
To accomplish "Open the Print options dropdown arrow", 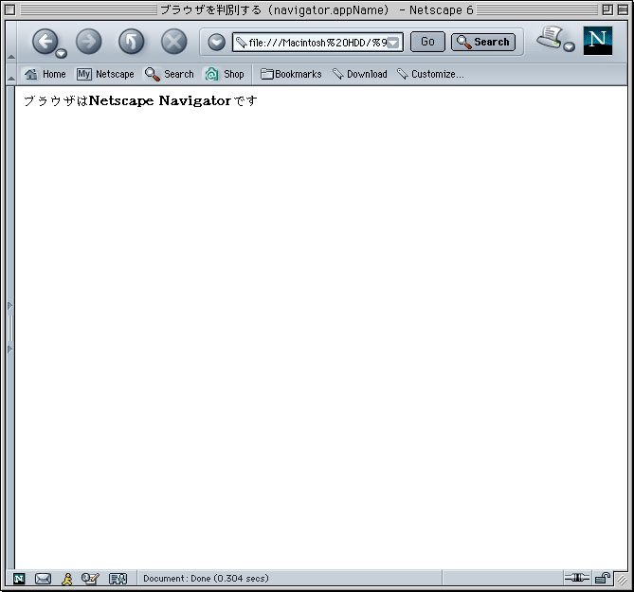I will [569, 46].
